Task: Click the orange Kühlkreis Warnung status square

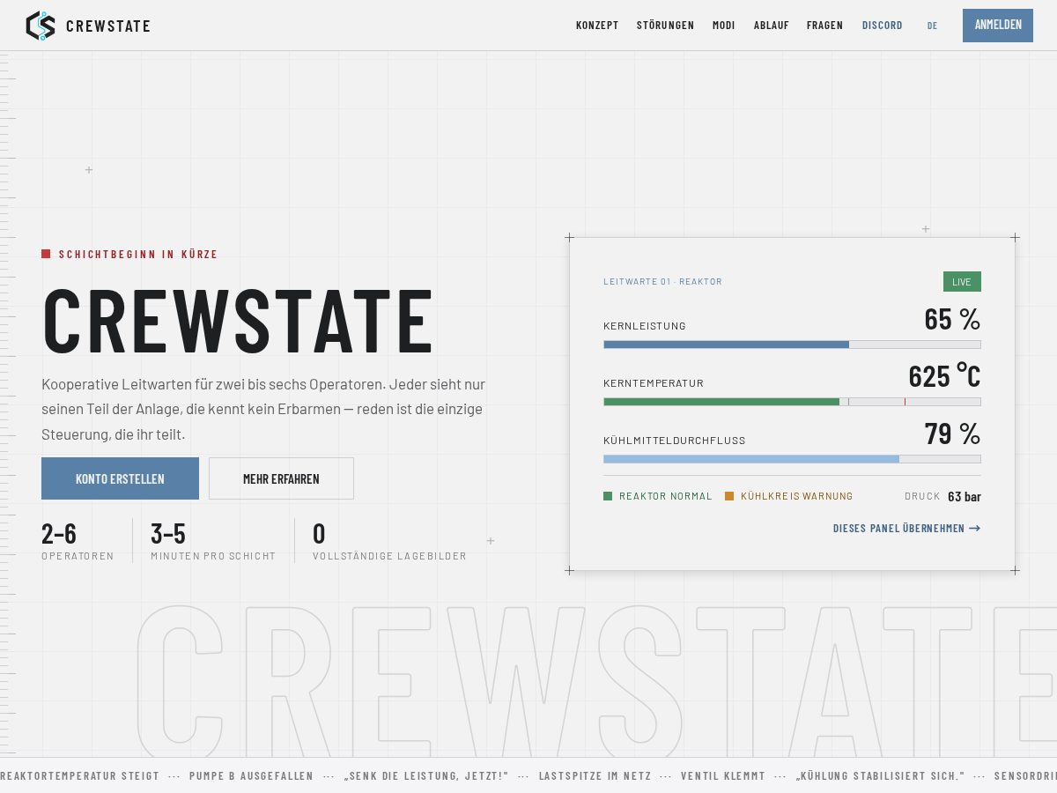Action: click(729, 496)
